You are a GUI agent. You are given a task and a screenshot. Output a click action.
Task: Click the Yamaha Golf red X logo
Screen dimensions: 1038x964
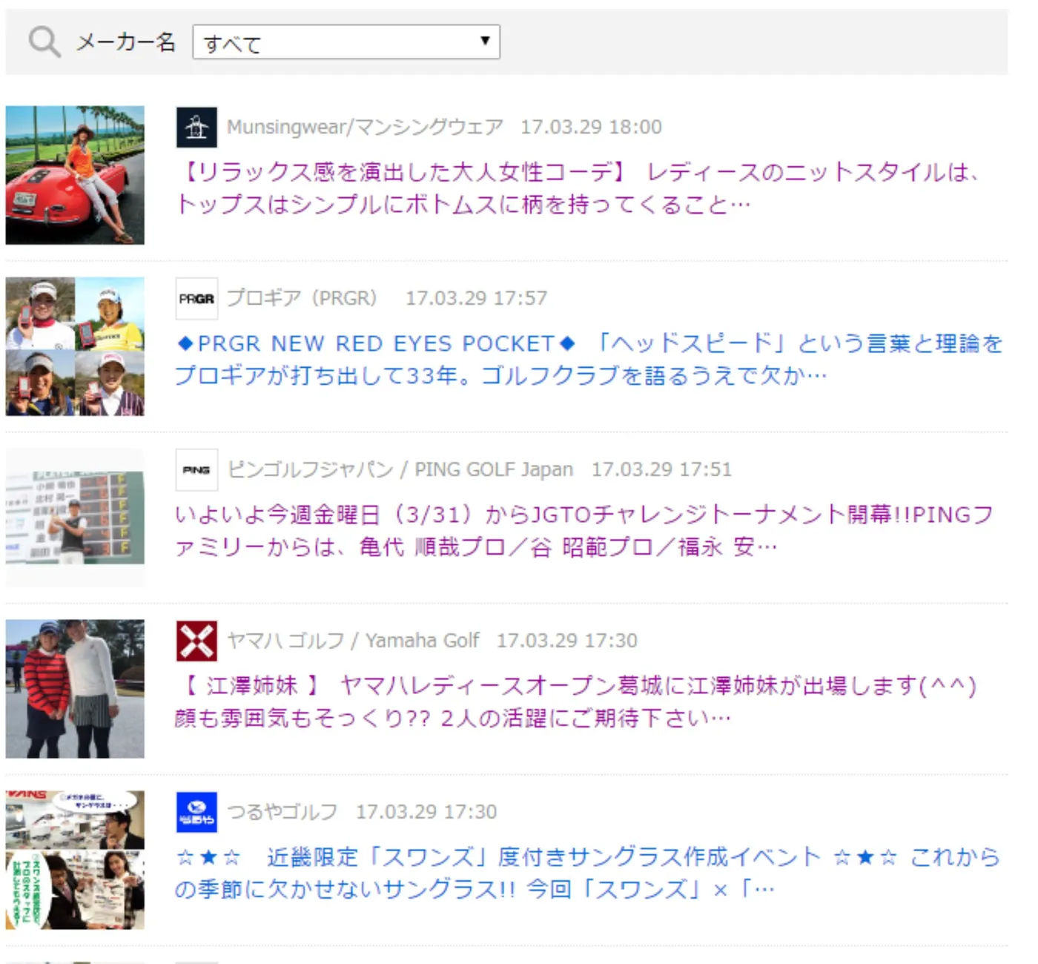click(196, 641)
